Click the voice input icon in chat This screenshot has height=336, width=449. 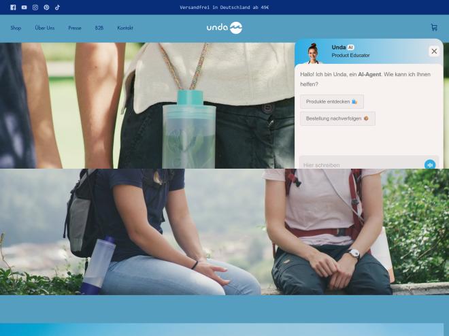point(430,165)
